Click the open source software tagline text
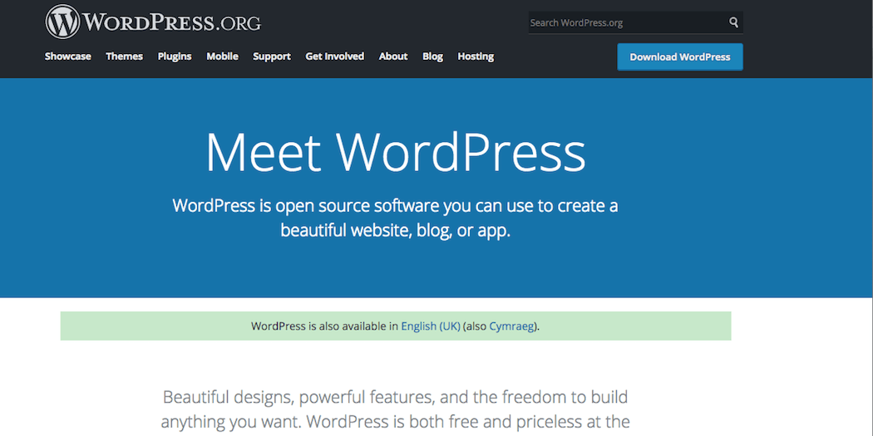 (x=395, y=218)
